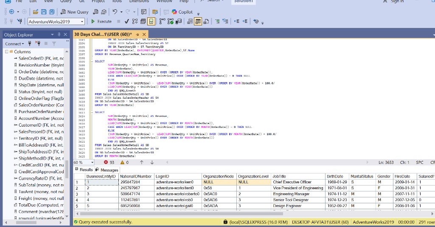This screenshot has width=435, height=227.
Task: Open the AdventureWorks2019 database dropdown
Action: [x=82, y=22]
